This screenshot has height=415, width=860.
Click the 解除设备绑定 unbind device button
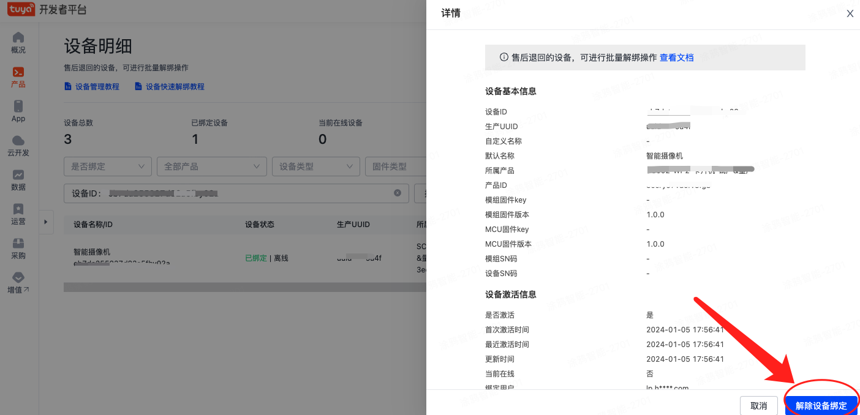click(821, 406)
